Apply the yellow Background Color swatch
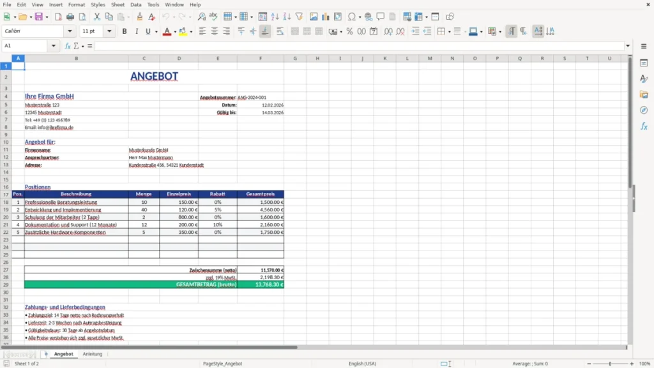Image resolution: width=654 pixels, height=368 pixels. tap(183, 31)
